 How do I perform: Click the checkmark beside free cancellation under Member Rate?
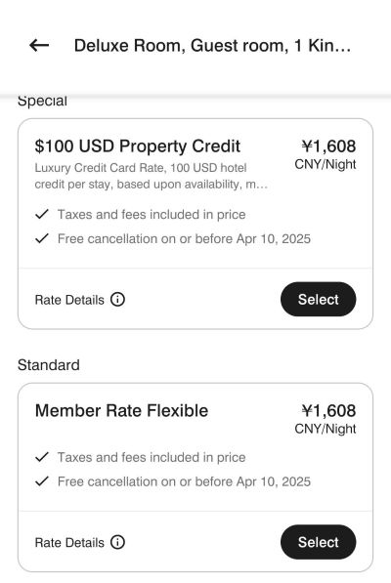tap(42, 481)
